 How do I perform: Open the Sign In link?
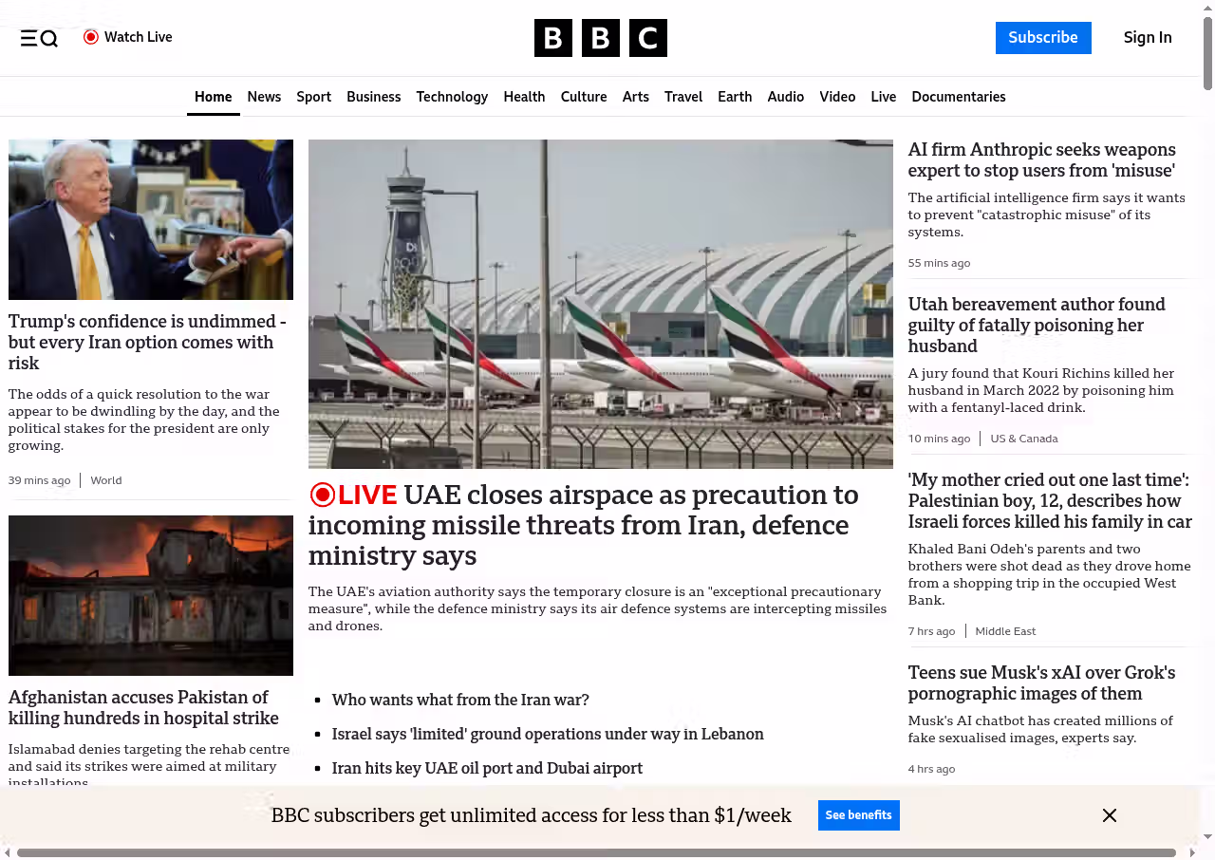[x=1147, y=38]
